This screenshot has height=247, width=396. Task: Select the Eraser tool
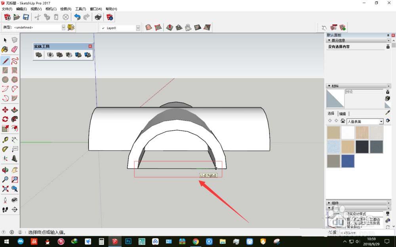point(15,49)
